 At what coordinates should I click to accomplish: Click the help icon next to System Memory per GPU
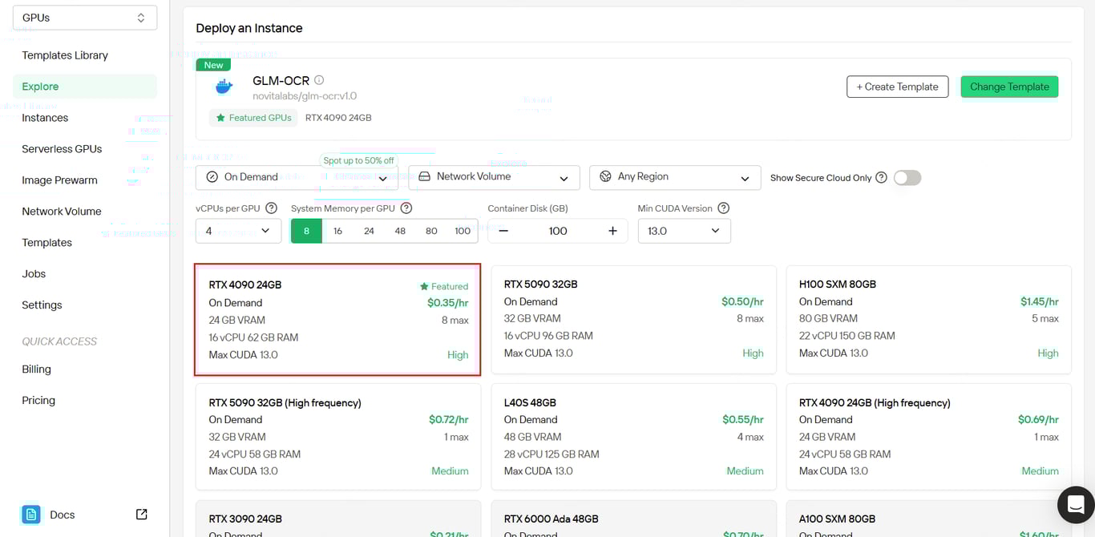click(406, 208)
